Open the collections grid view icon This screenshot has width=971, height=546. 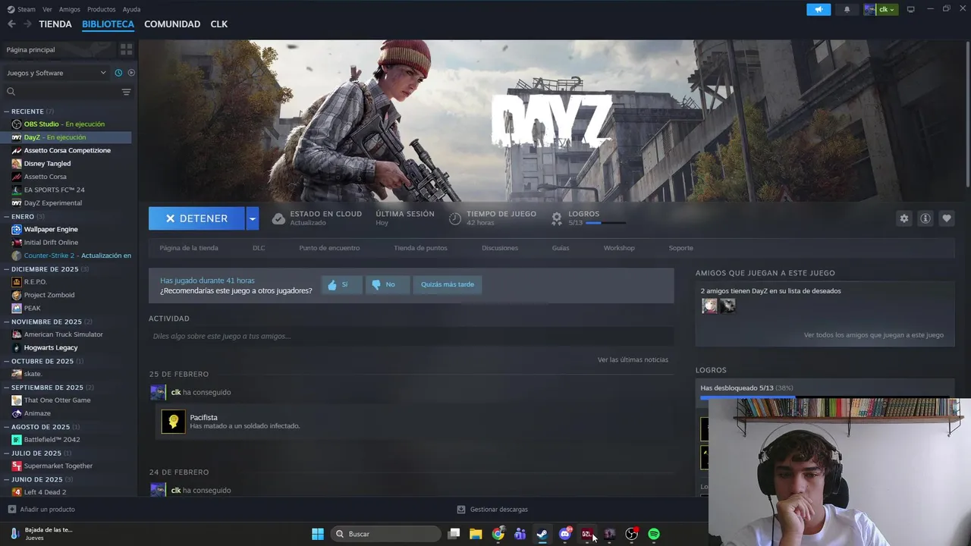tap(126, 49)
